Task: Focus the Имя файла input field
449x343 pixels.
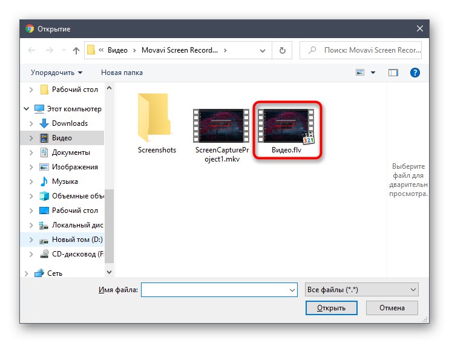Action: [x=219, y=290]
